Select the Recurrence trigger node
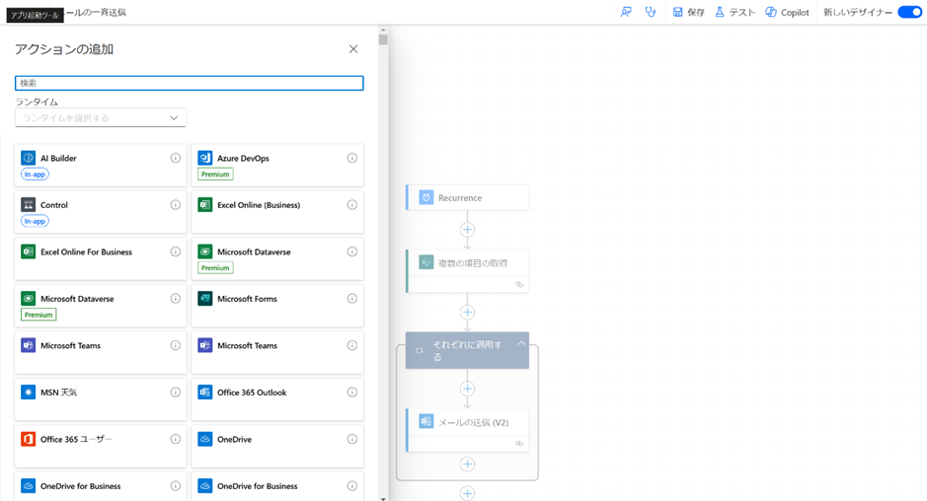 point(467,197)
